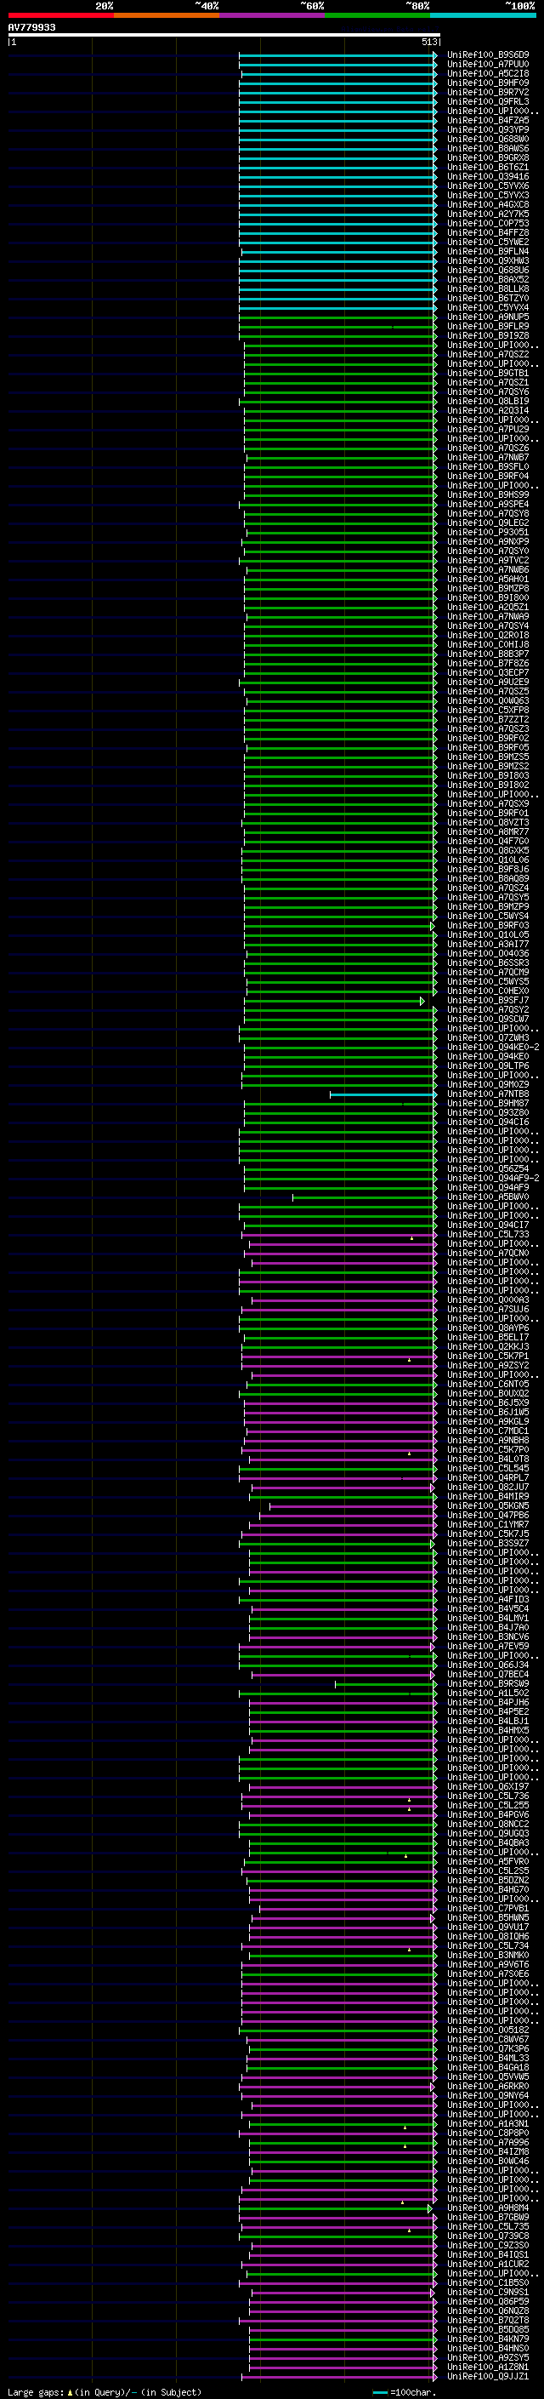Click the short cyan bar of A7NTB8
The image size is (544, 2399).
(x=383, y=1094)
